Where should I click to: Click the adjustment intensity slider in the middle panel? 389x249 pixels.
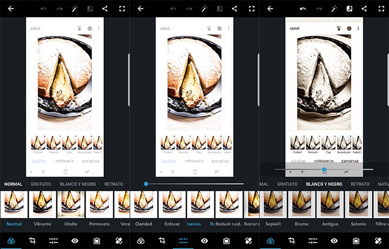pos(194,184)
